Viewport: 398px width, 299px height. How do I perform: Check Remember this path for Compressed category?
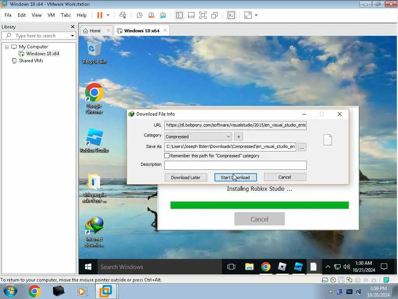(x=167, y=156)
